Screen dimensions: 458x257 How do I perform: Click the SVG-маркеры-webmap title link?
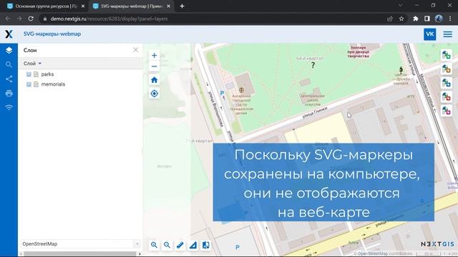52,34
